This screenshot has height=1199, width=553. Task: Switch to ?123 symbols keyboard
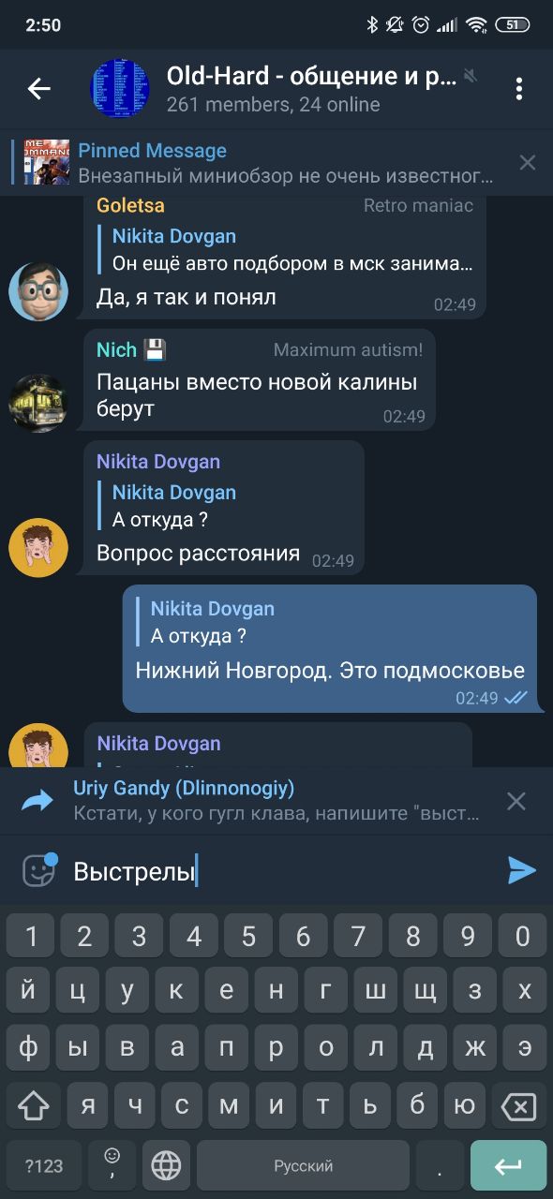tap(43, 1166)
